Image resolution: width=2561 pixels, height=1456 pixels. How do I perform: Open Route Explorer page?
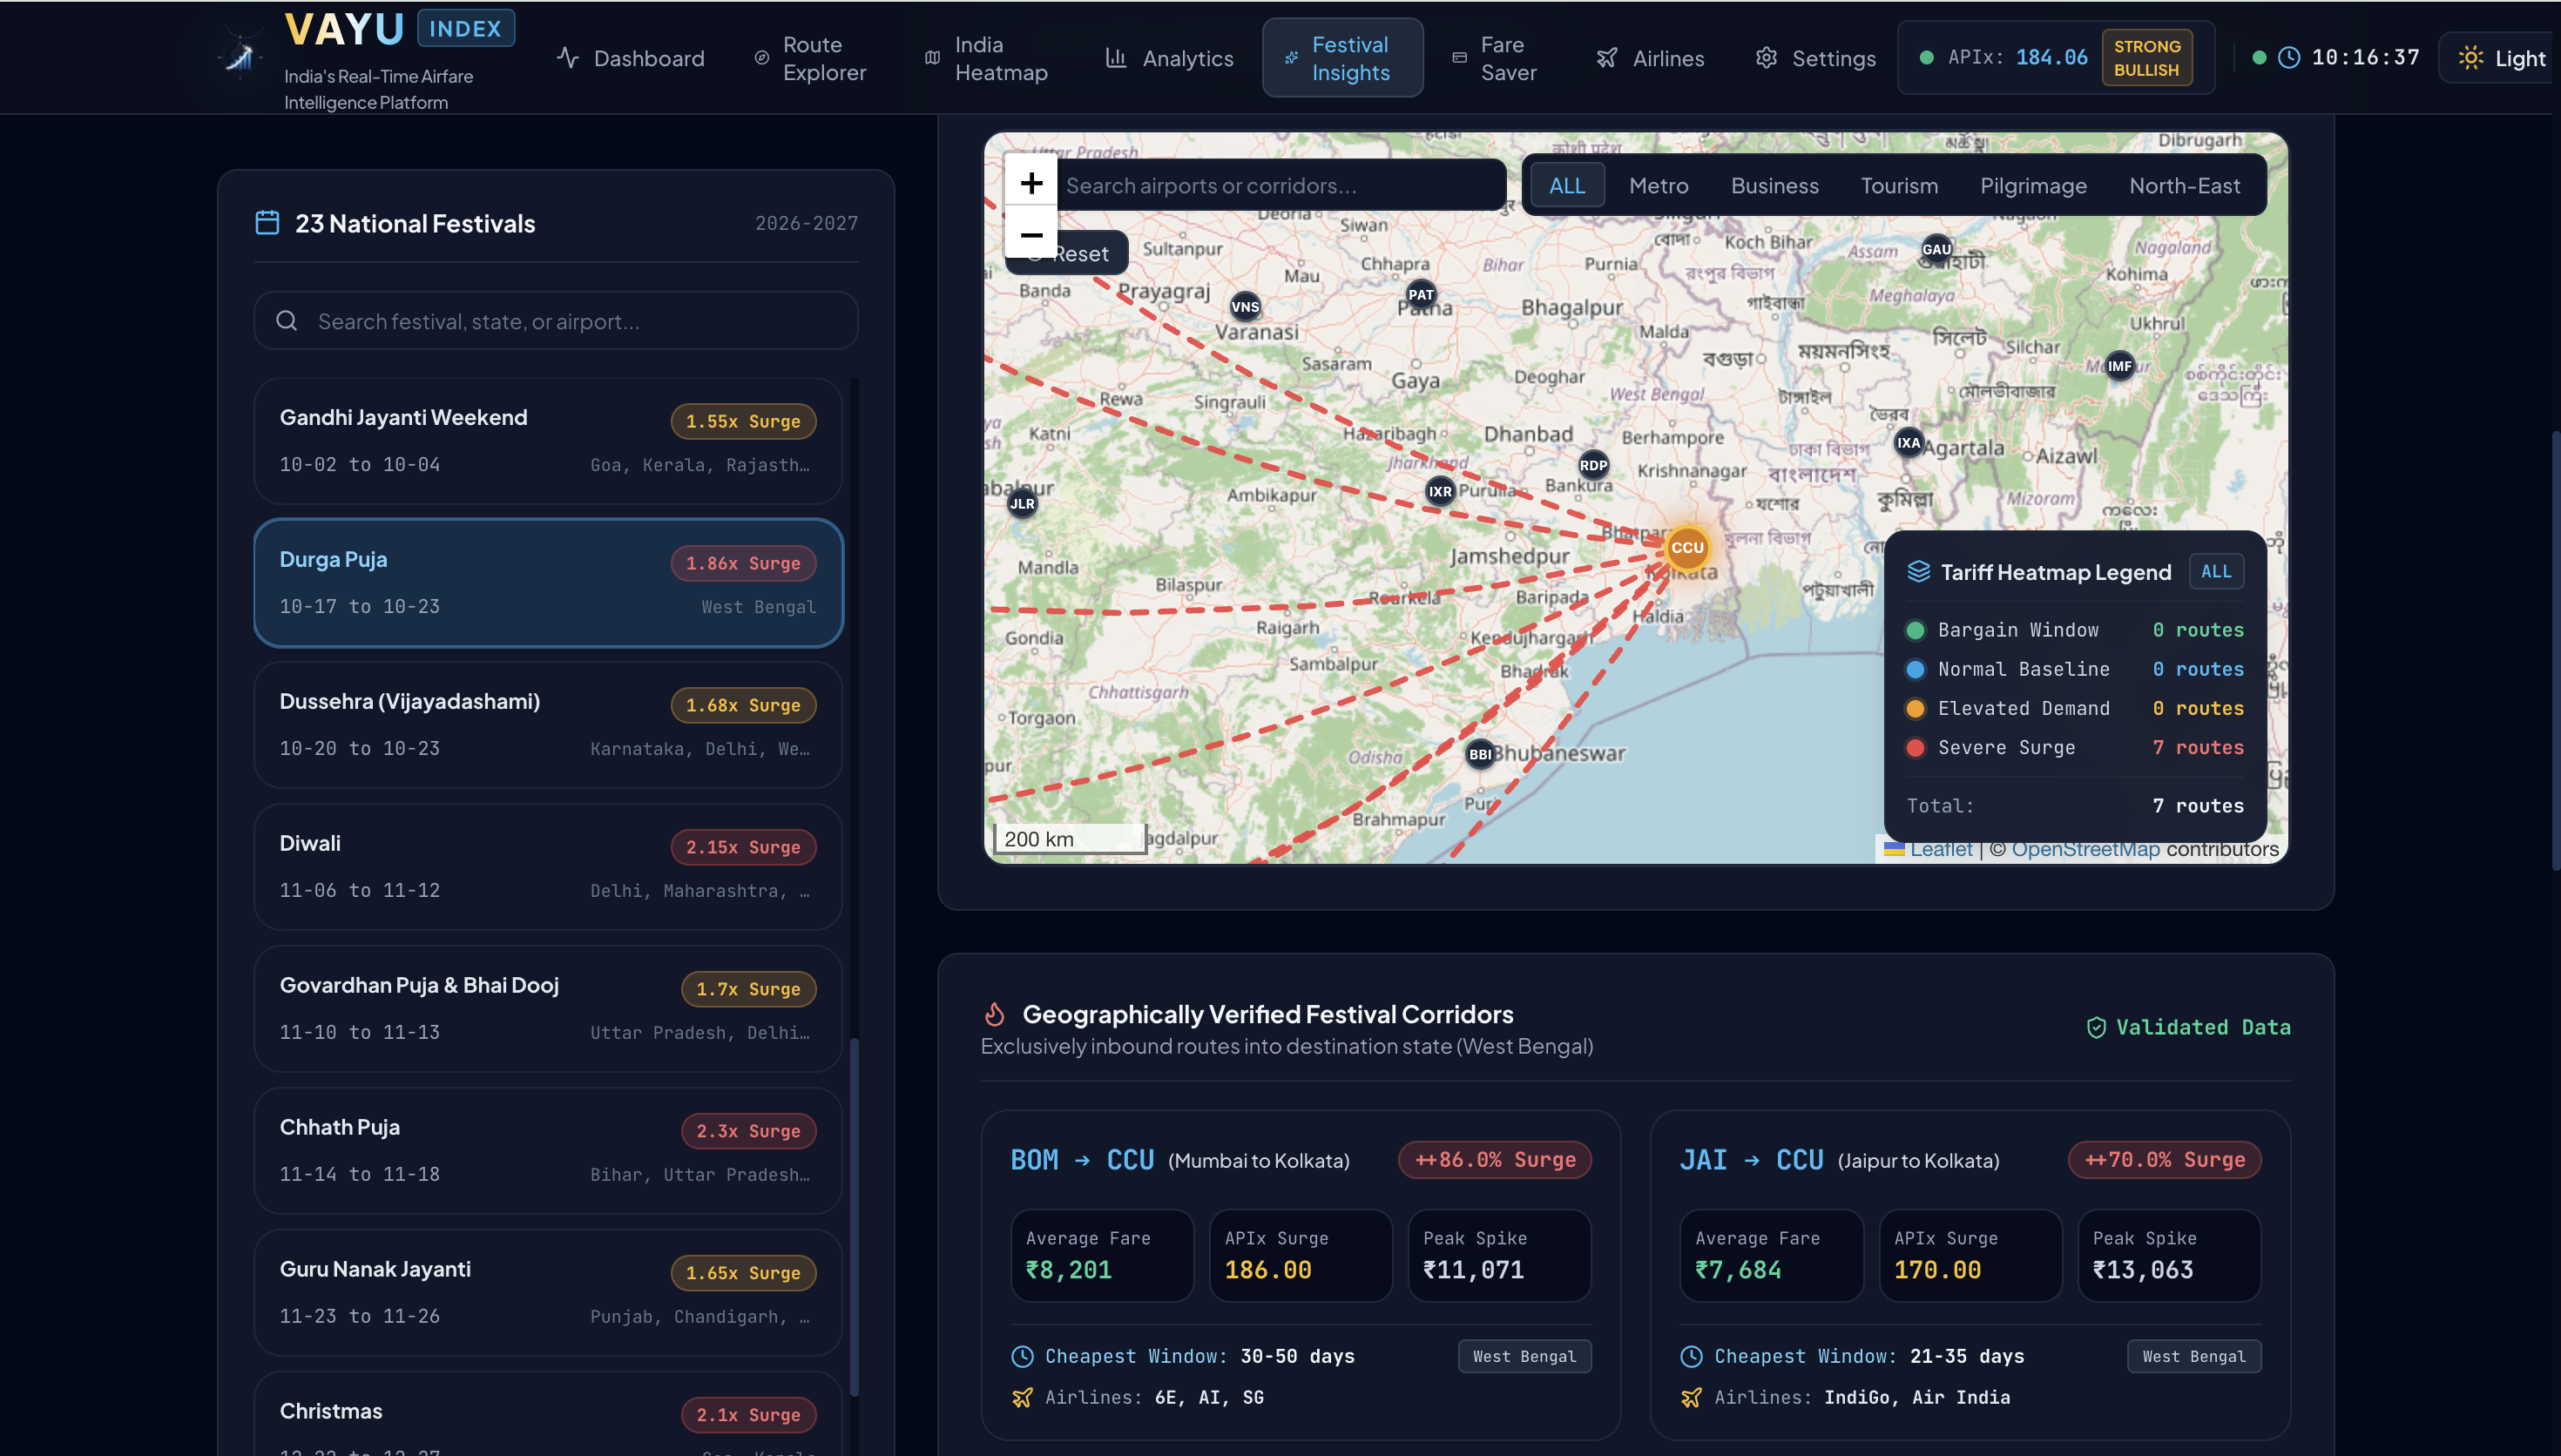[811, 58]
